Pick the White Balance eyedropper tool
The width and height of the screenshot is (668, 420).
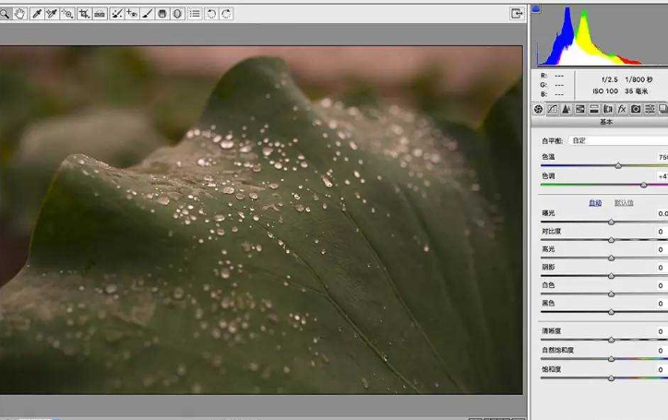click(37, 14)
